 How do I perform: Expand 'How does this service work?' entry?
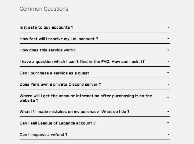[x=47, y=50]
